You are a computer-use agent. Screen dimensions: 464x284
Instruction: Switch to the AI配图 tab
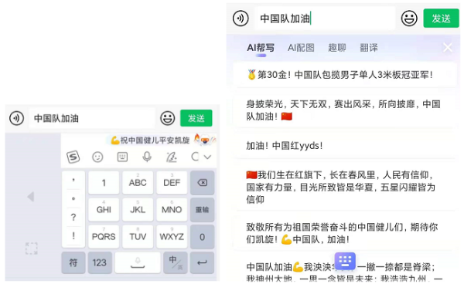[x=301, y=48]
